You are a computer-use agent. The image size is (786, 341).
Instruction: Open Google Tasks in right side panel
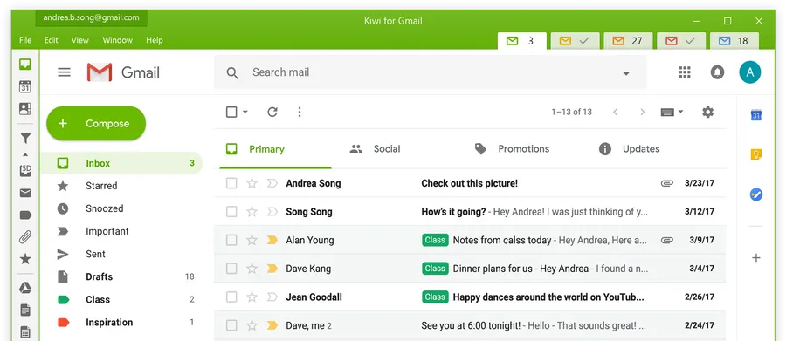pyautogui.click(x=756, y=194)
